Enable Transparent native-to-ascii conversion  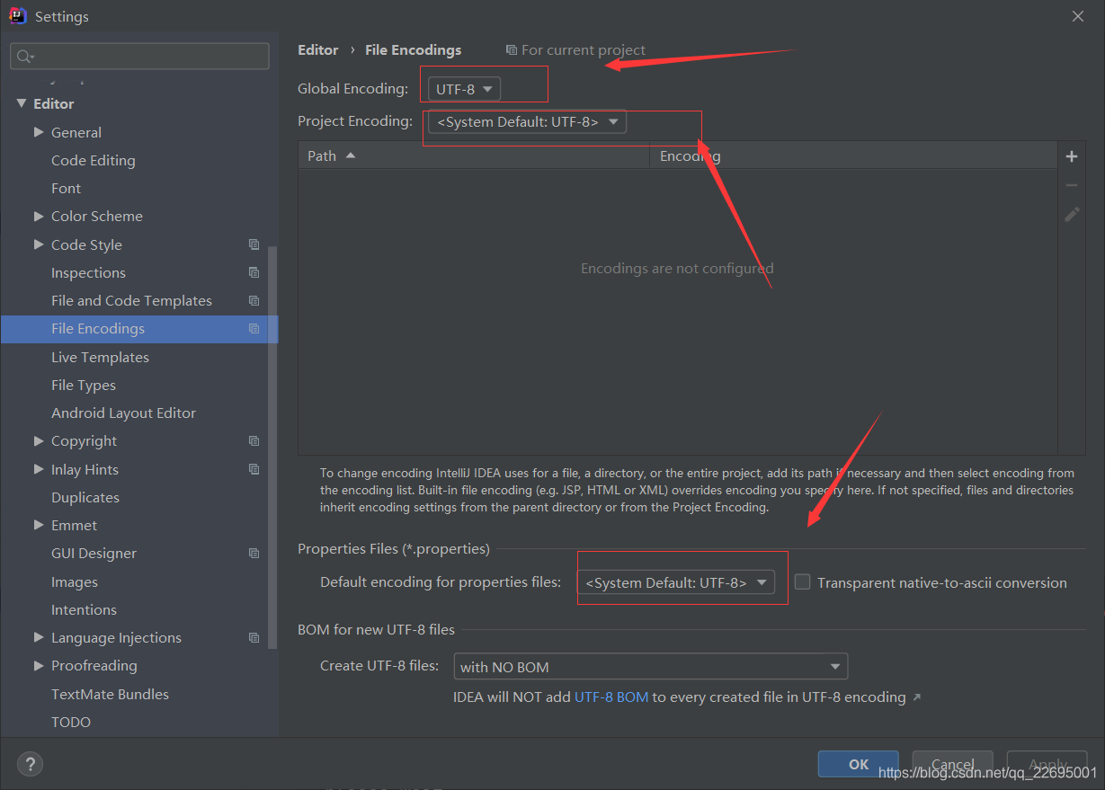[801, 581]
